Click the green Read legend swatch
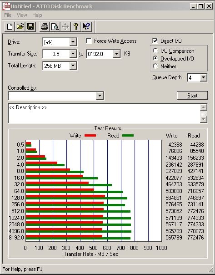Screen dimensions: 215x275 click(128, 135)
